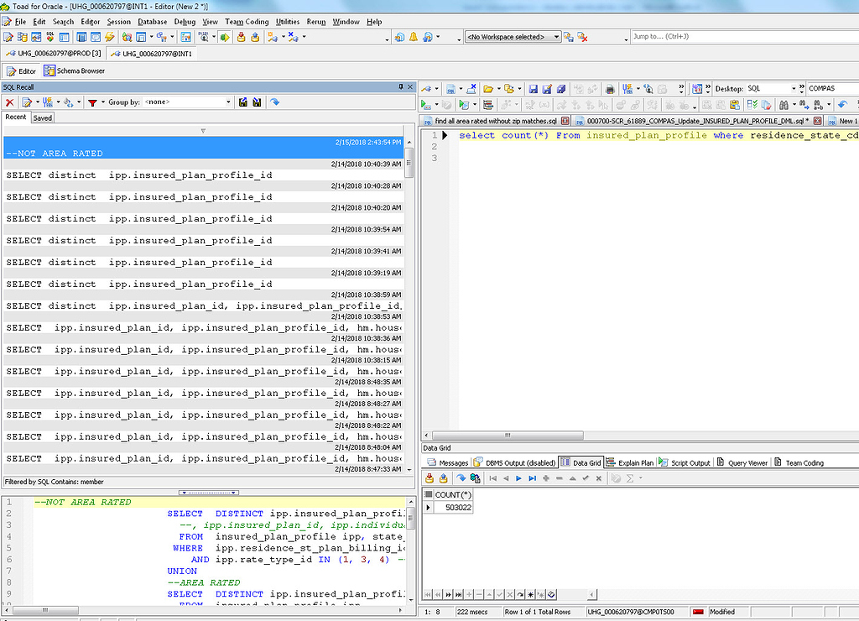This screenshot has width=859, height=621.
Task: Refresh the Data Grid results
Action: coord(460,478)
